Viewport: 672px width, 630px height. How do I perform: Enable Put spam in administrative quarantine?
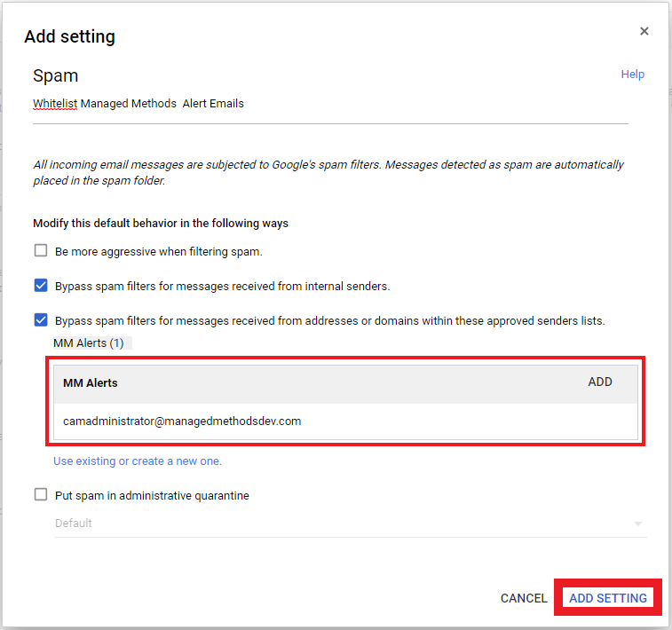click(41, 495)
